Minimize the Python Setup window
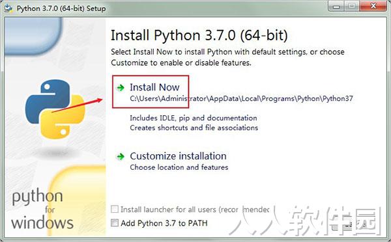 [x=336, y=7]
